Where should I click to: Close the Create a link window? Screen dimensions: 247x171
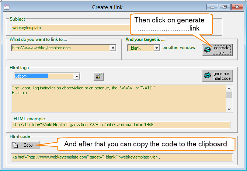click(x=237, y=7)
